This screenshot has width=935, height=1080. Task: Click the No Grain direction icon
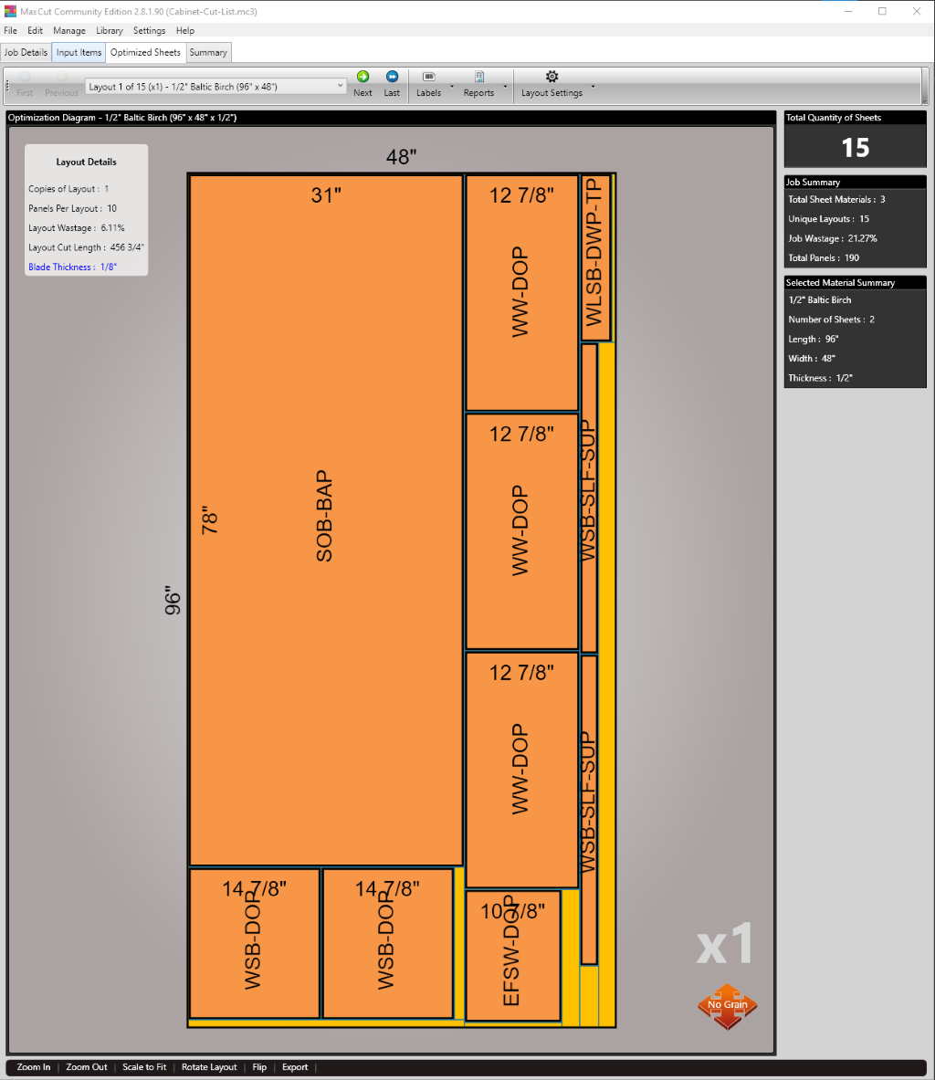pyautogui.click(x=727, y=1006)
